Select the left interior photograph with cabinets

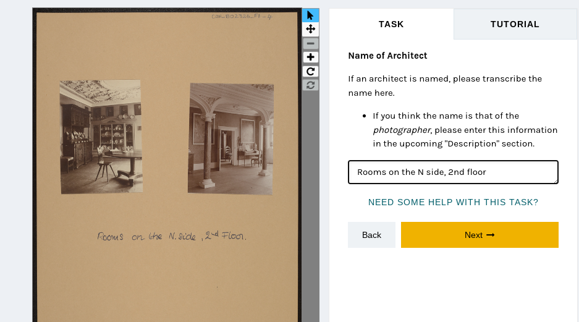pyautogui.click(x=101, y=137)
